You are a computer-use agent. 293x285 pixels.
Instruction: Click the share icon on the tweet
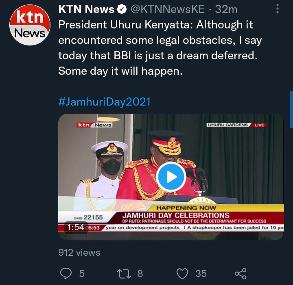(x=241, y=274)
